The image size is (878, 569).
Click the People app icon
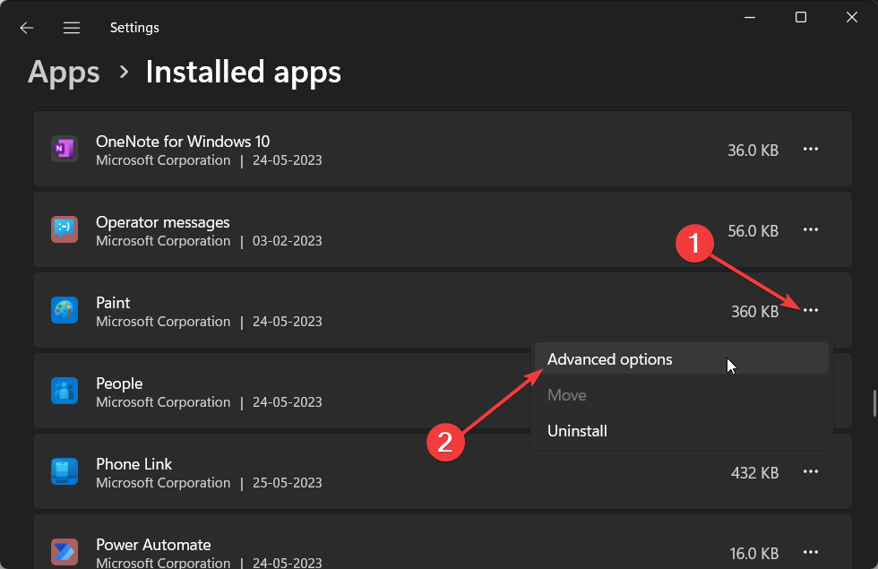click(x=65, y=391)
